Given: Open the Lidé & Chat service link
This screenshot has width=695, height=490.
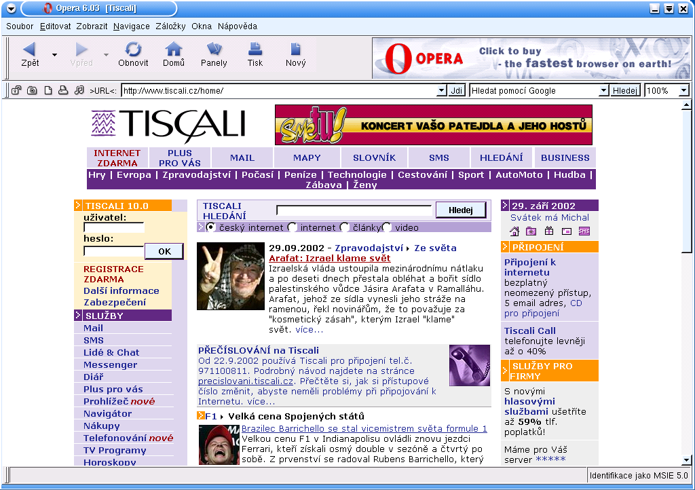Looking at the screenshot, I should pyautogui.click(x=111, y=352).
